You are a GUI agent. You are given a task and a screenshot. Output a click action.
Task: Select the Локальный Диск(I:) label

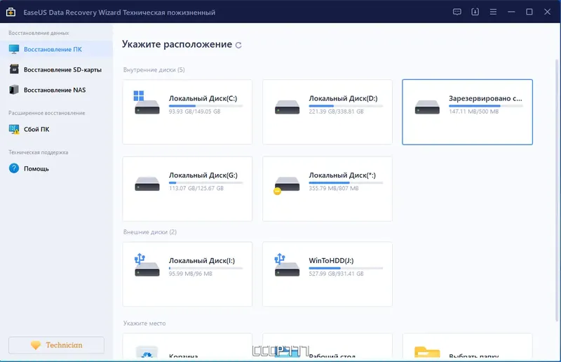point(202,261)
